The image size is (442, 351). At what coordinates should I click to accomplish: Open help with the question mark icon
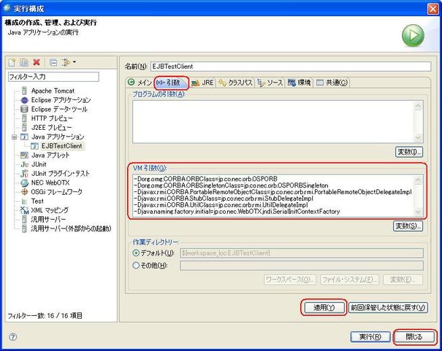coord(13,337)
